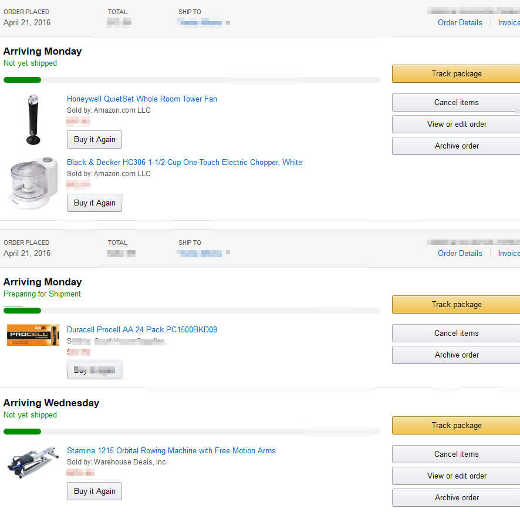The height and width of the screenshot is (512, 520).
Task: Open the Duracell Procell battery product image
Action: [33, 335]
